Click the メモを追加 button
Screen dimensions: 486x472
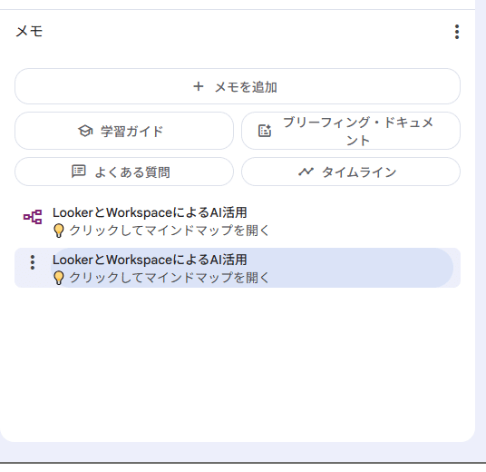click(x=238, y=86)
